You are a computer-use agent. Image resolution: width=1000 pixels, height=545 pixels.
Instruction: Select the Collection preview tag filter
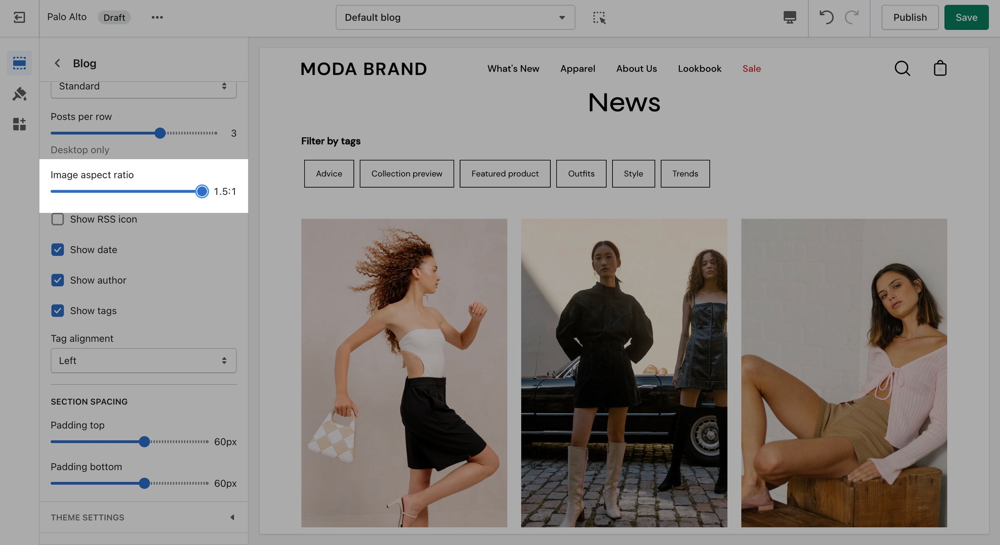point(406,174)
